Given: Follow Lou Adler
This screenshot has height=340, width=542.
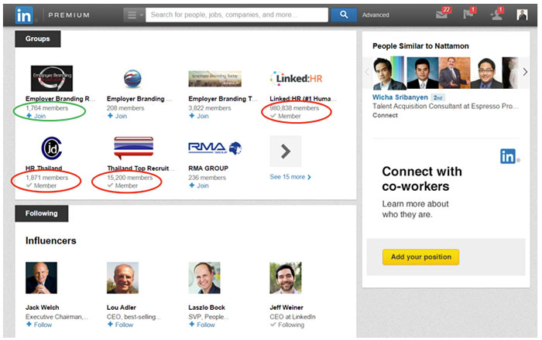Looking at the screenshot, I should pos(121,325).
